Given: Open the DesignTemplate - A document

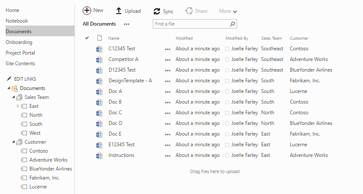Looking at the screenshot, I should [x=130, y=81].
